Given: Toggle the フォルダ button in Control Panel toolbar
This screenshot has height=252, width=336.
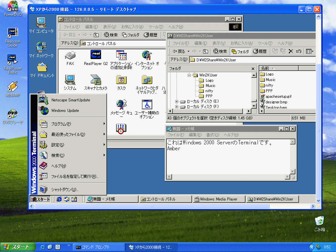Looking at the screenshot, I should [x=131, y=35].
